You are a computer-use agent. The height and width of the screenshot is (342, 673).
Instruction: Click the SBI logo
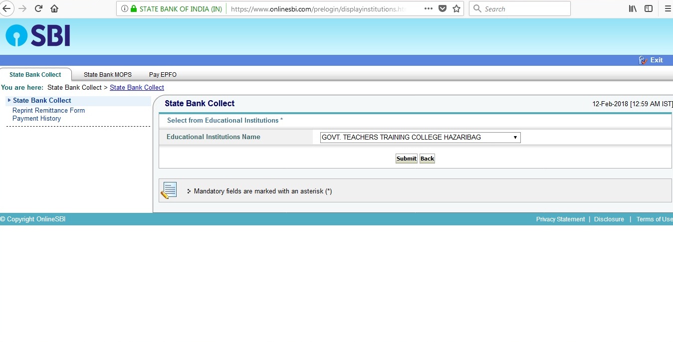pos(38,35)
